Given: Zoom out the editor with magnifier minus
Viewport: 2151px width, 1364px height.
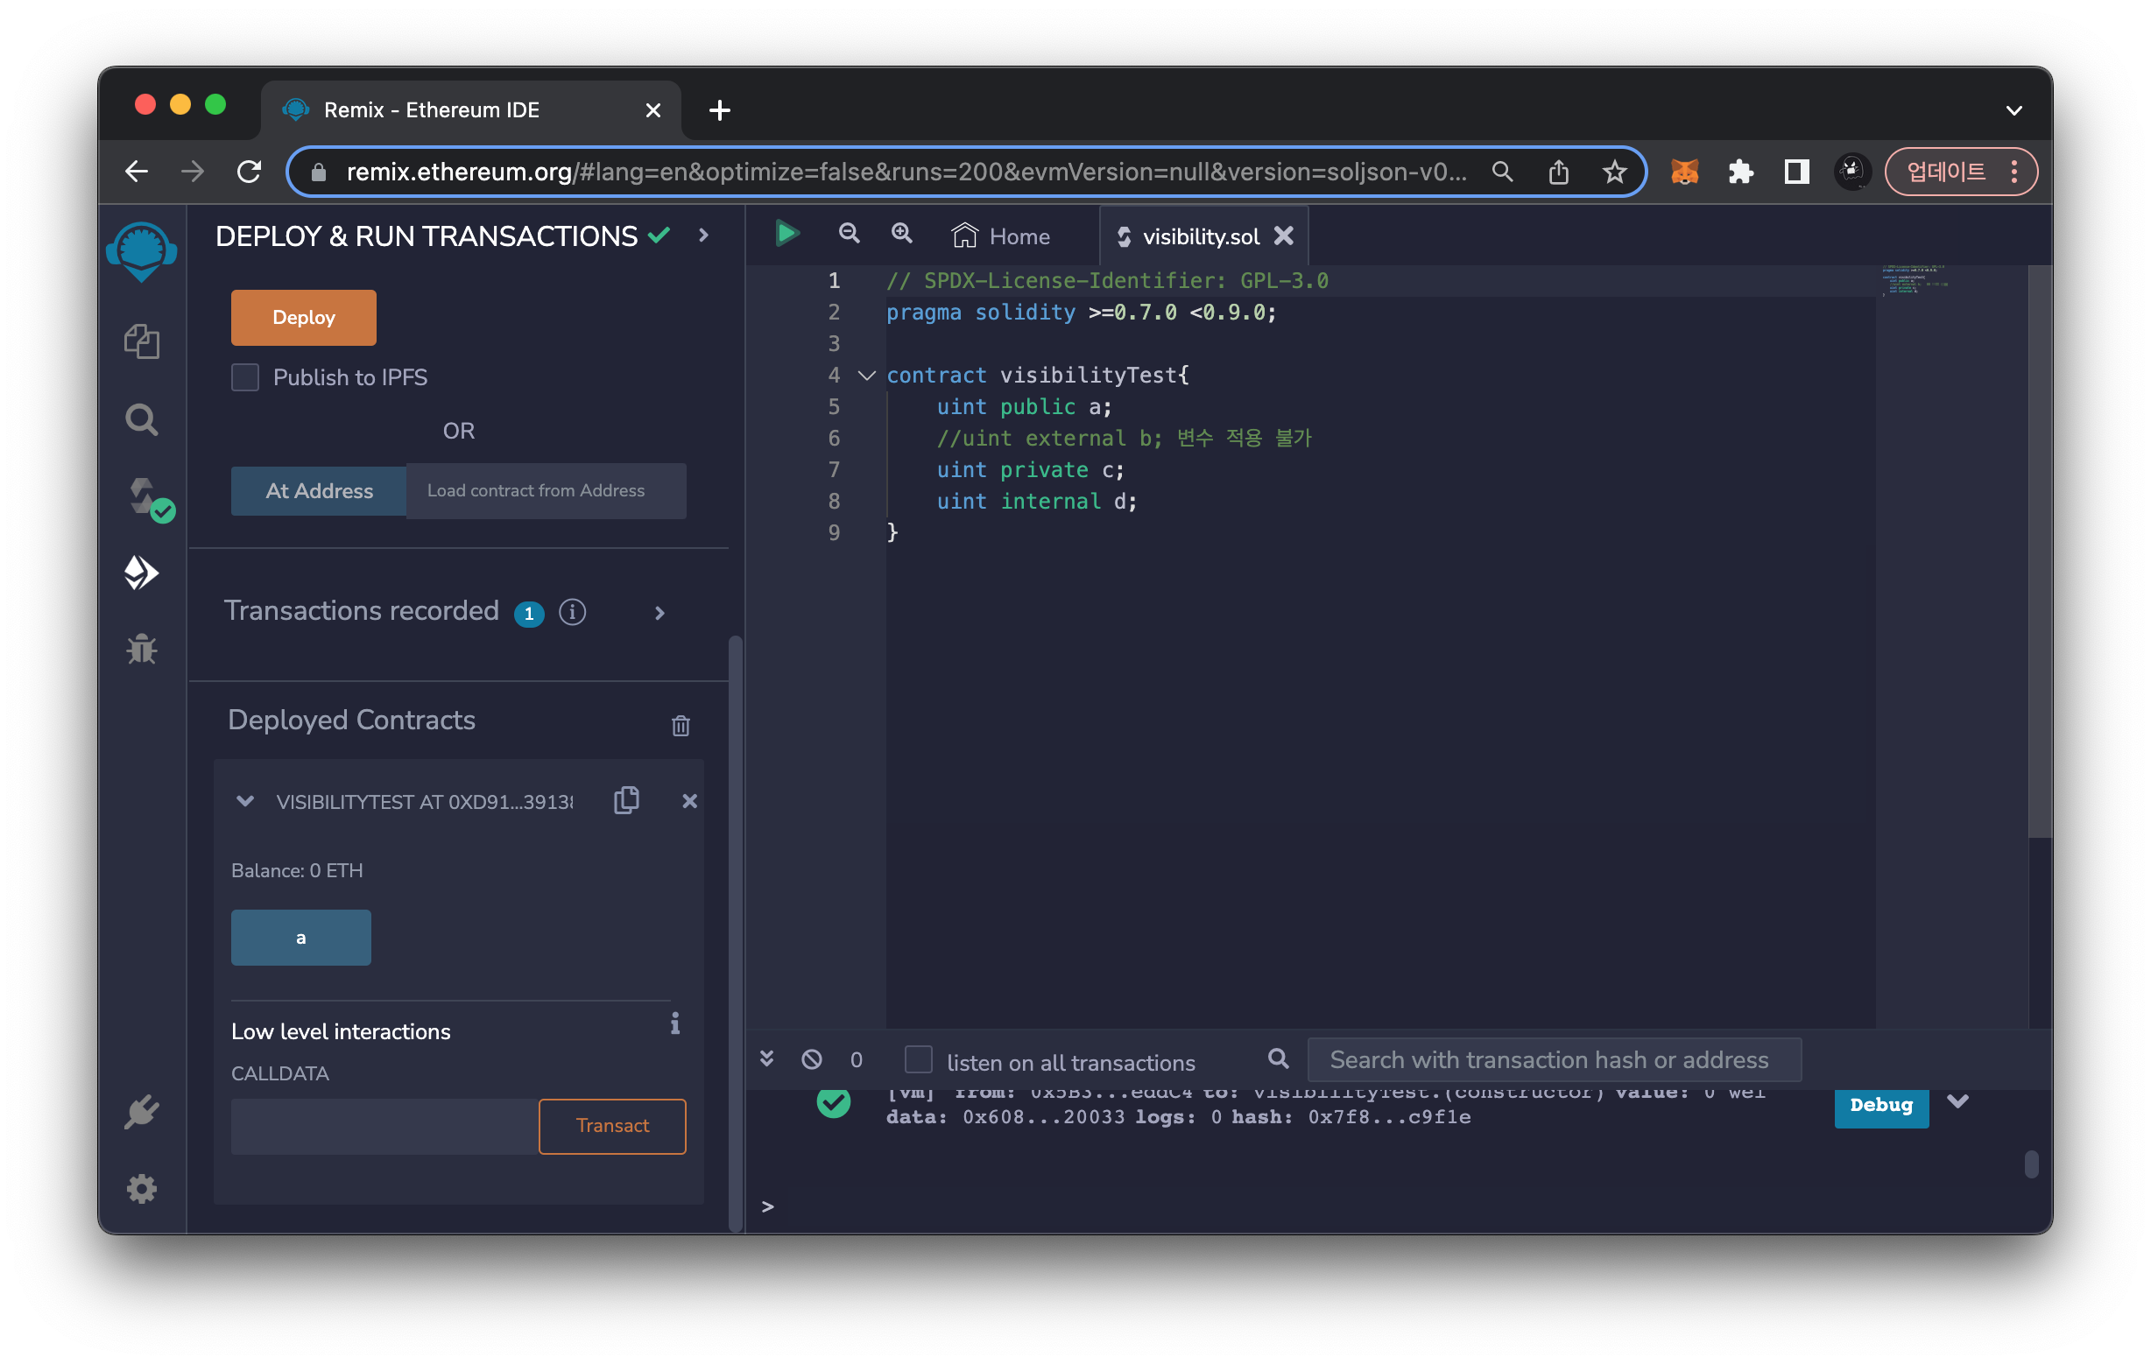Looking at the screenshot, I should [x=849, y=235].
